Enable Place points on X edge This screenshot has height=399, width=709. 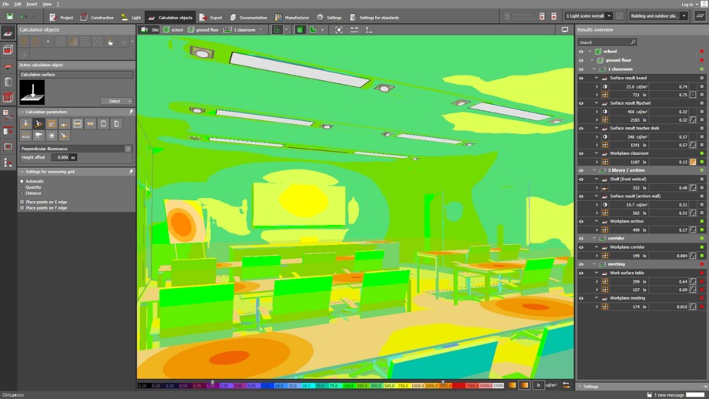pos(22,202)
